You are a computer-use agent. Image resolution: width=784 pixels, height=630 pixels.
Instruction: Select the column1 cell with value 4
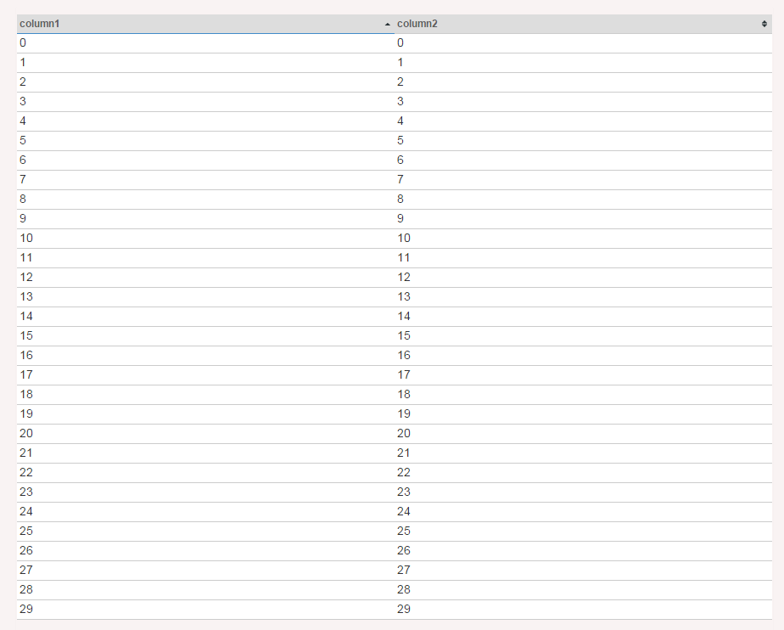coord(205,121)
